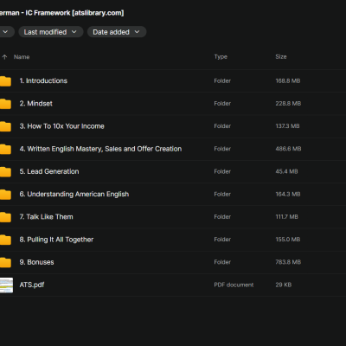This screenshot has width=346, height=346.
Task: Click folder icon for 1. Introductions
Action: click(x=5, y=81)
